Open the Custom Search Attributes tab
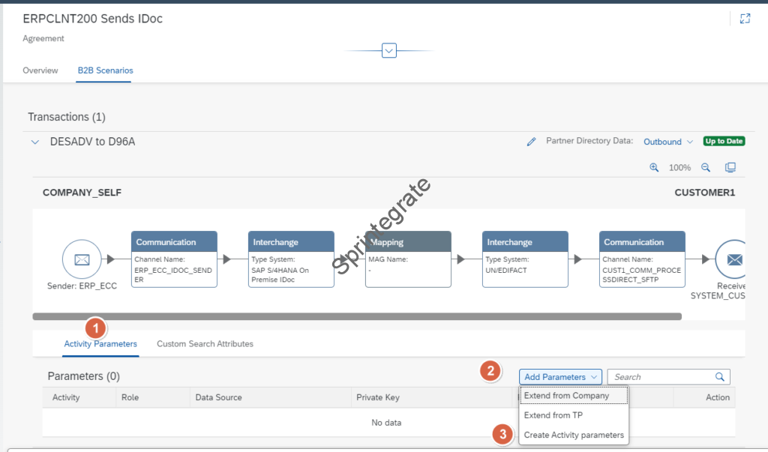 coord(205,344)
